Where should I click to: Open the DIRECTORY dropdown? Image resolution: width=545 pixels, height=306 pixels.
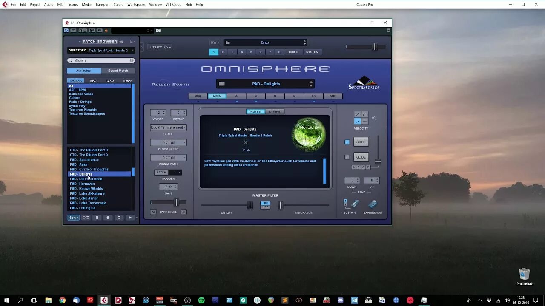(101, 51)
